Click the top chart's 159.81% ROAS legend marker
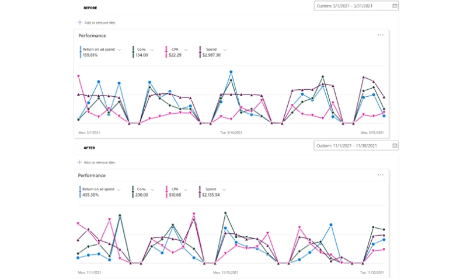Screen dimensions: 467x280 (81, 52)
